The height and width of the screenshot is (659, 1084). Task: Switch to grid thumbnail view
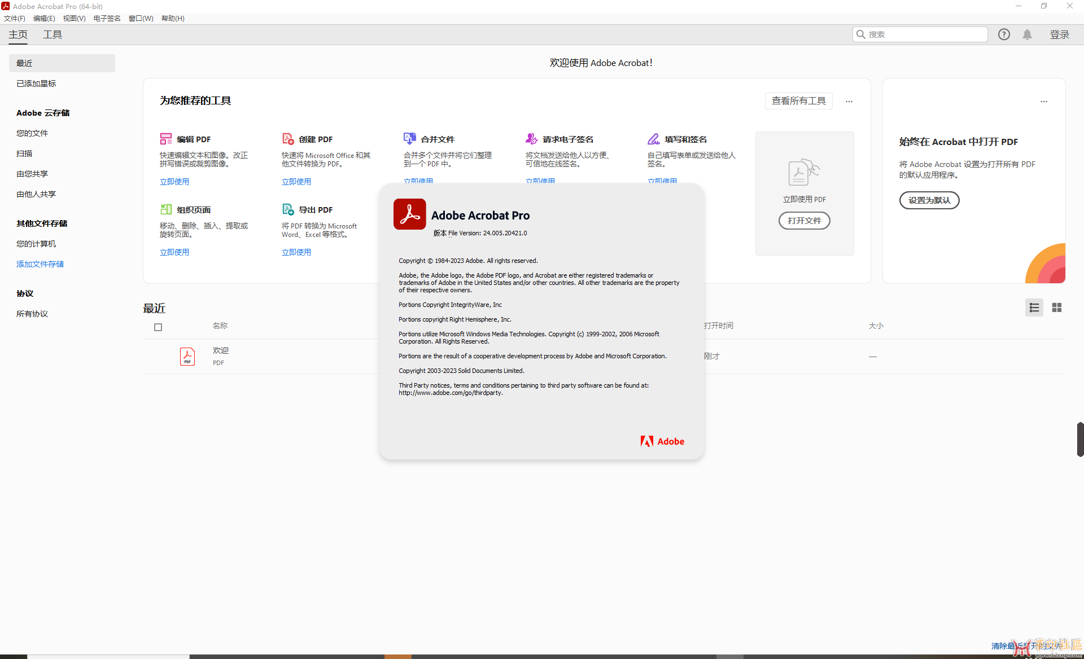[1057, 307]
